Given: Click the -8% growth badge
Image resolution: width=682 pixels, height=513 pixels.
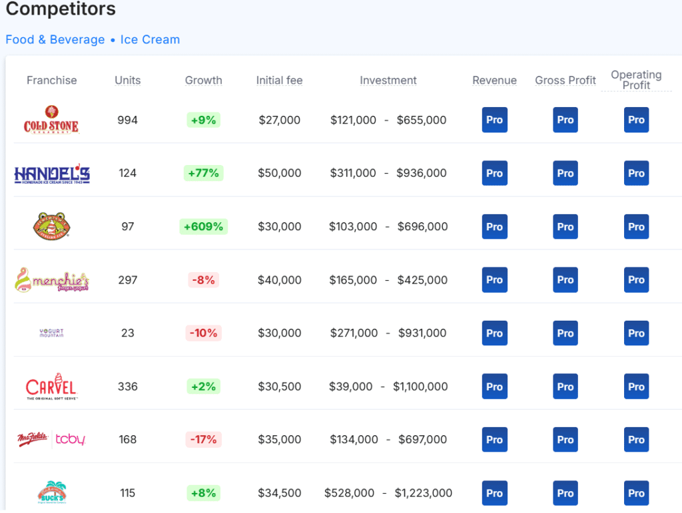Looking at the screenshot, I should tap(204, 279).
